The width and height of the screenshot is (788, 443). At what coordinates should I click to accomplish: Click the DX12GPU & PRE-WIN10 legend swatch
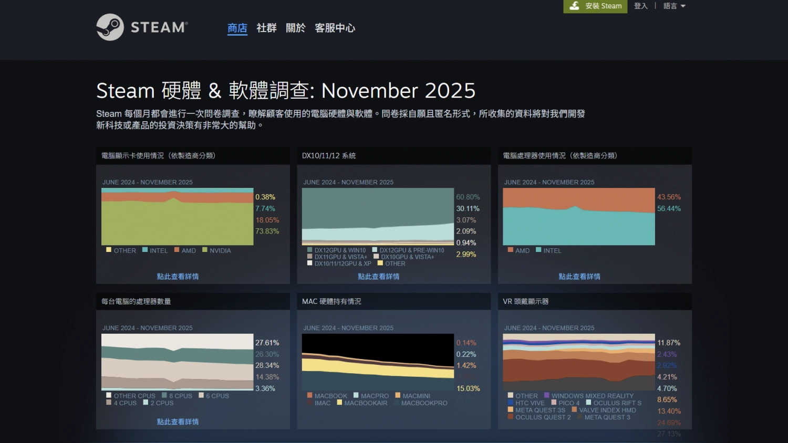(375, 250)
